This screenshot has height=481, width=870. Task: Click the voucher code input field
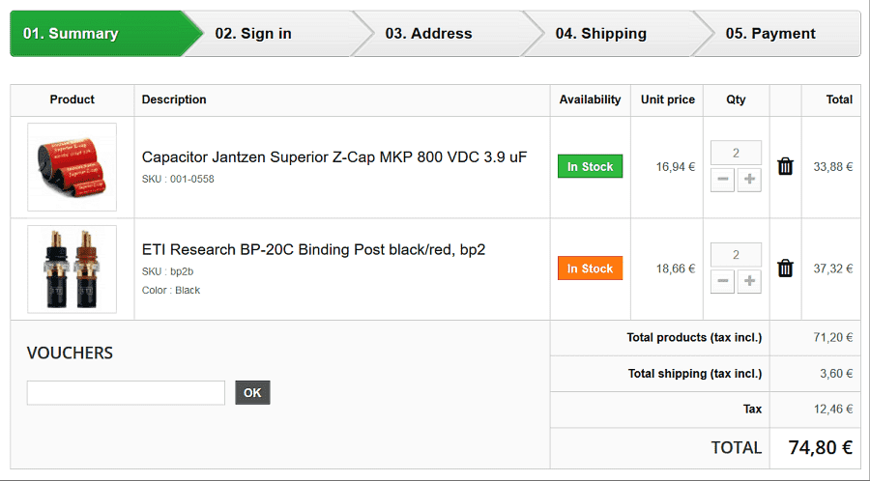(126, 393)
